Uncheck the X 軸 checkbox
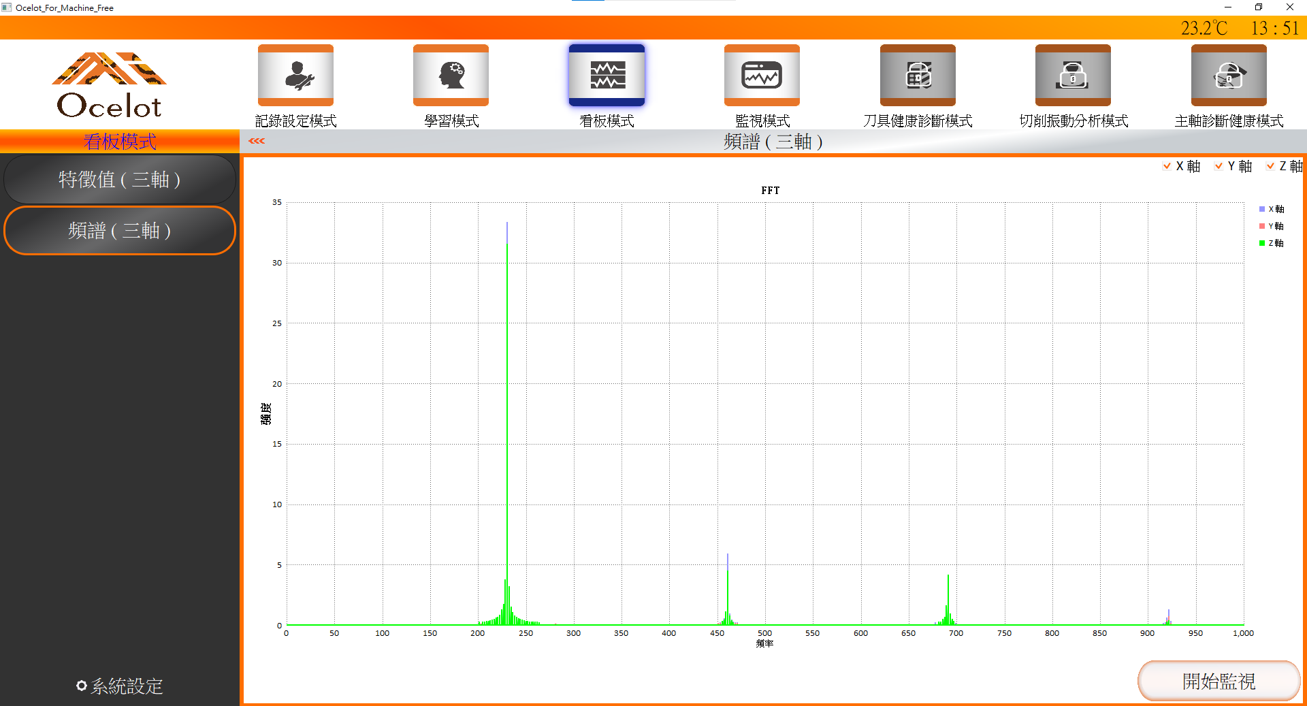 [1167, 165]
